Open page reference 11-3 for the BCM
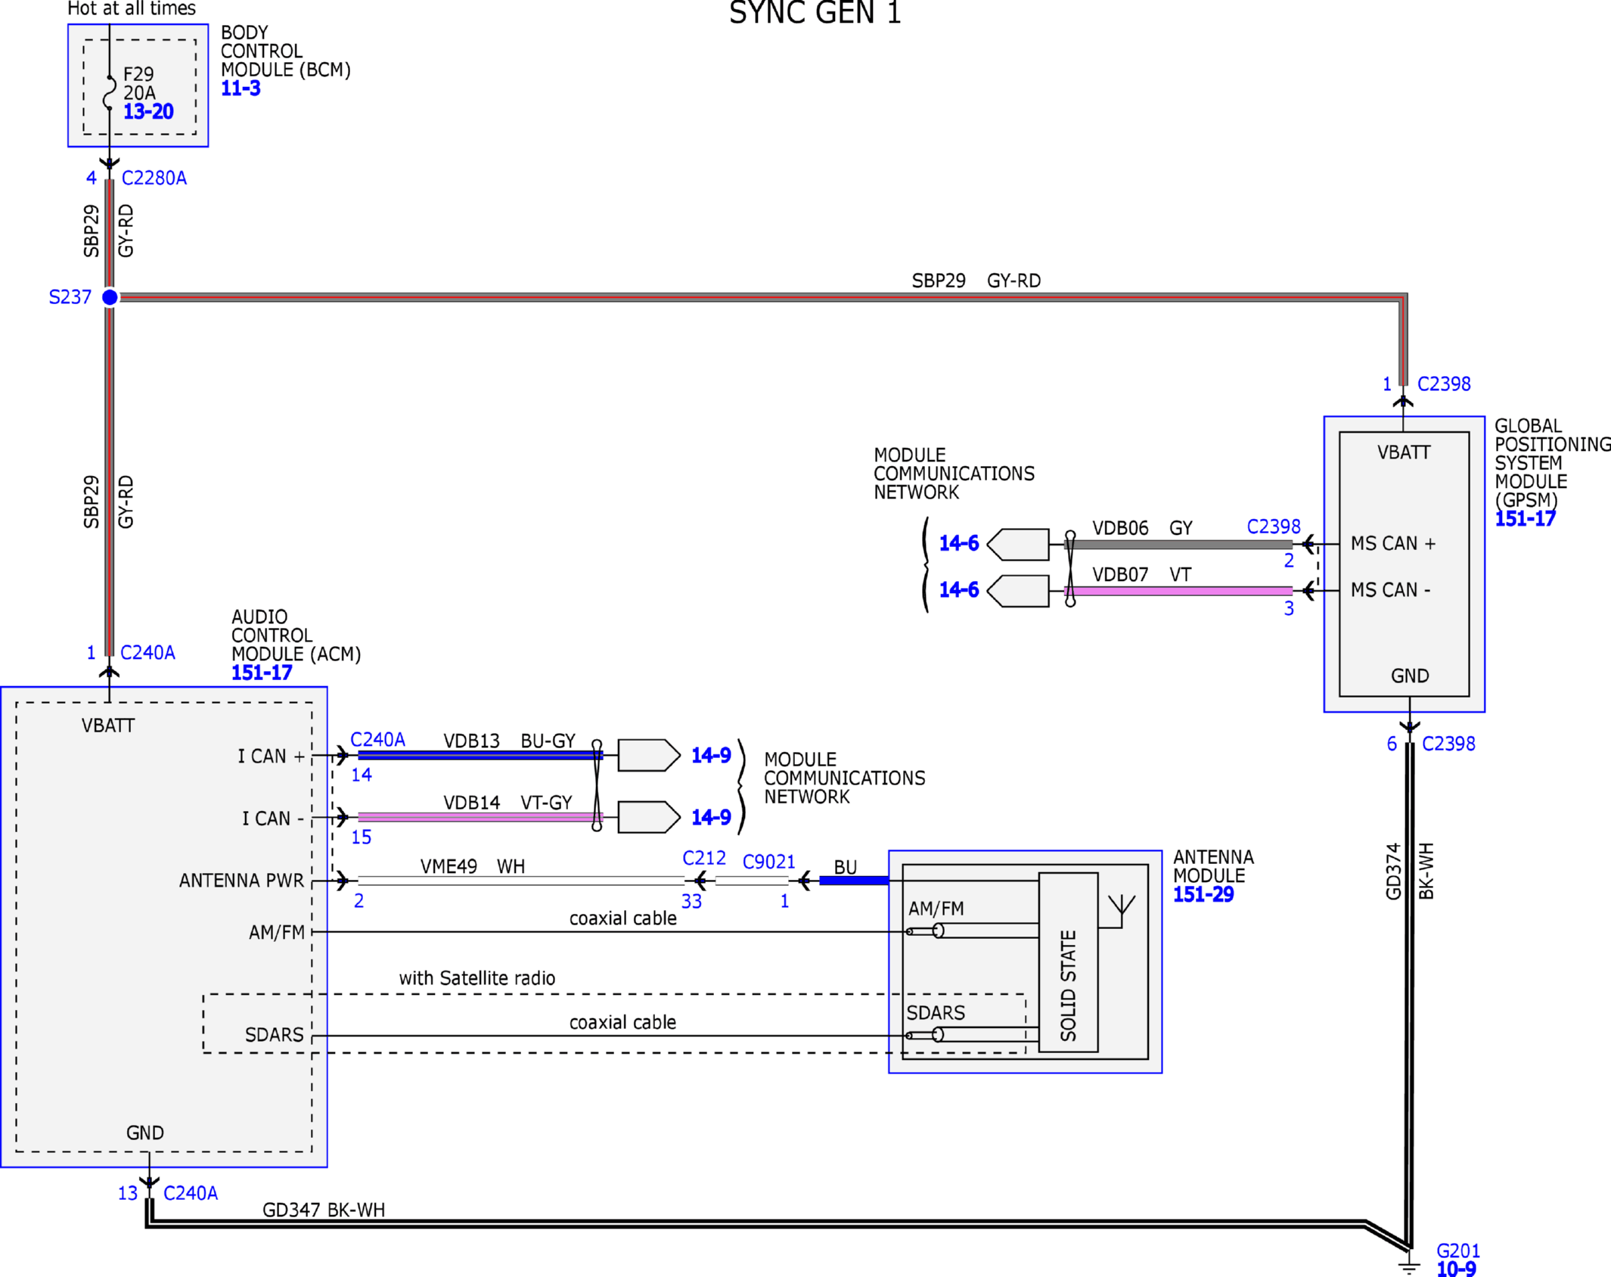Image resolution: width=1611 pixels, height=1277 pixels. coord(241,89)
